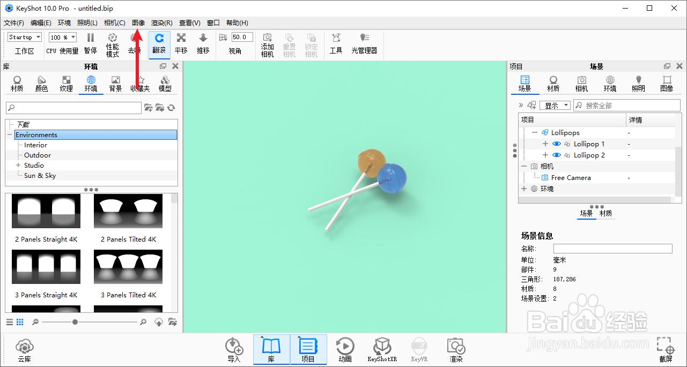Click the add folder icon in library
Image resolution: width=687 pixels, height=367 pixels.
[149, 108]
